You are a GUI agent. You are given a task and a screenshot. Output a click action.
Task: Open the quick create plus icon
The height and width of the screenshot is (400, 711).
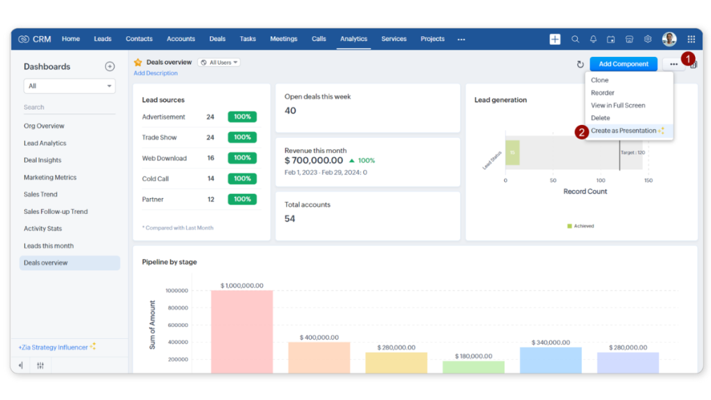[x=555, y=39]
